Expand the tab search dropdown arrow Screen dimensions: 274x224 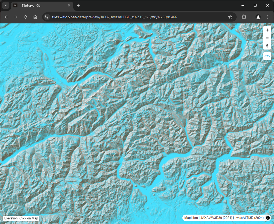[6, 5]
